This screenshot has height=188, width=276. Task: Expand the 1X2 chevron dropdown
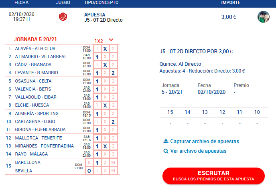click(x=111, y=40)
